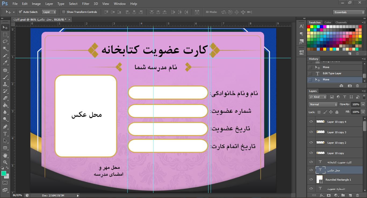Hide the Layer 10 copy layer
This screenshot has height=198, width=367.
(x=311, y=153)
